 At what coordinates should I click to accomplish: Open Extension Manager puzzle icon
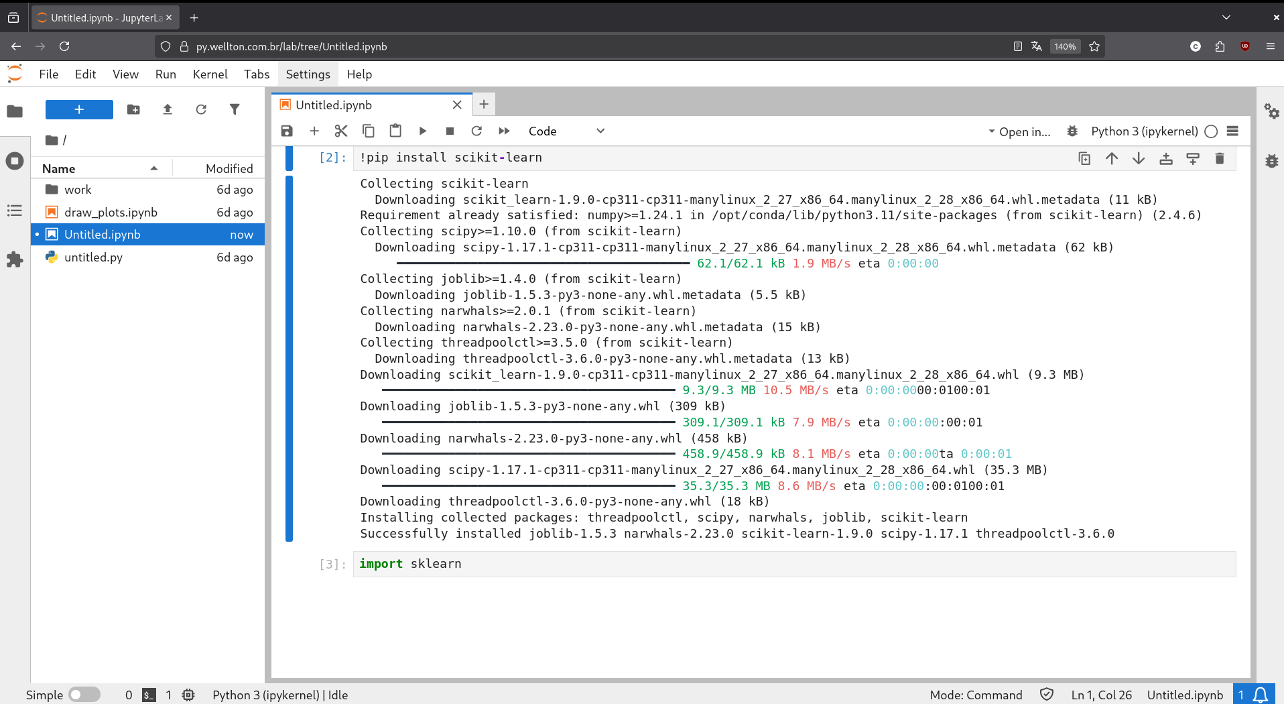(15, 259)
